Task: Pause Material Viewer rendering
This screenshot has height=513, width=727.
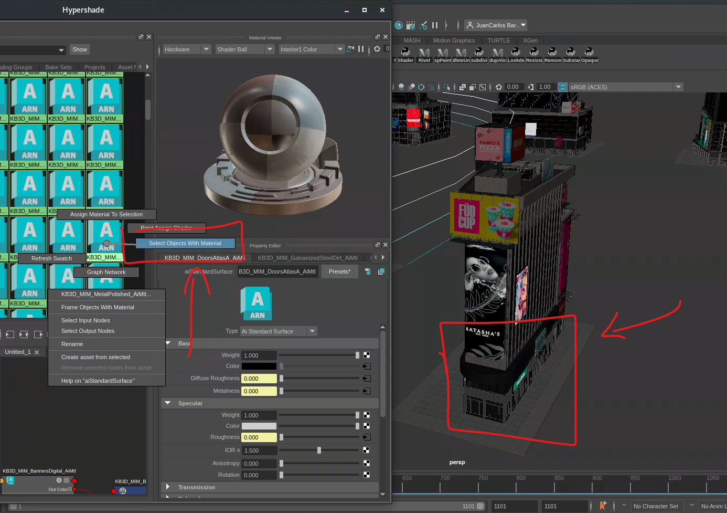Action: tap(361, 49)
